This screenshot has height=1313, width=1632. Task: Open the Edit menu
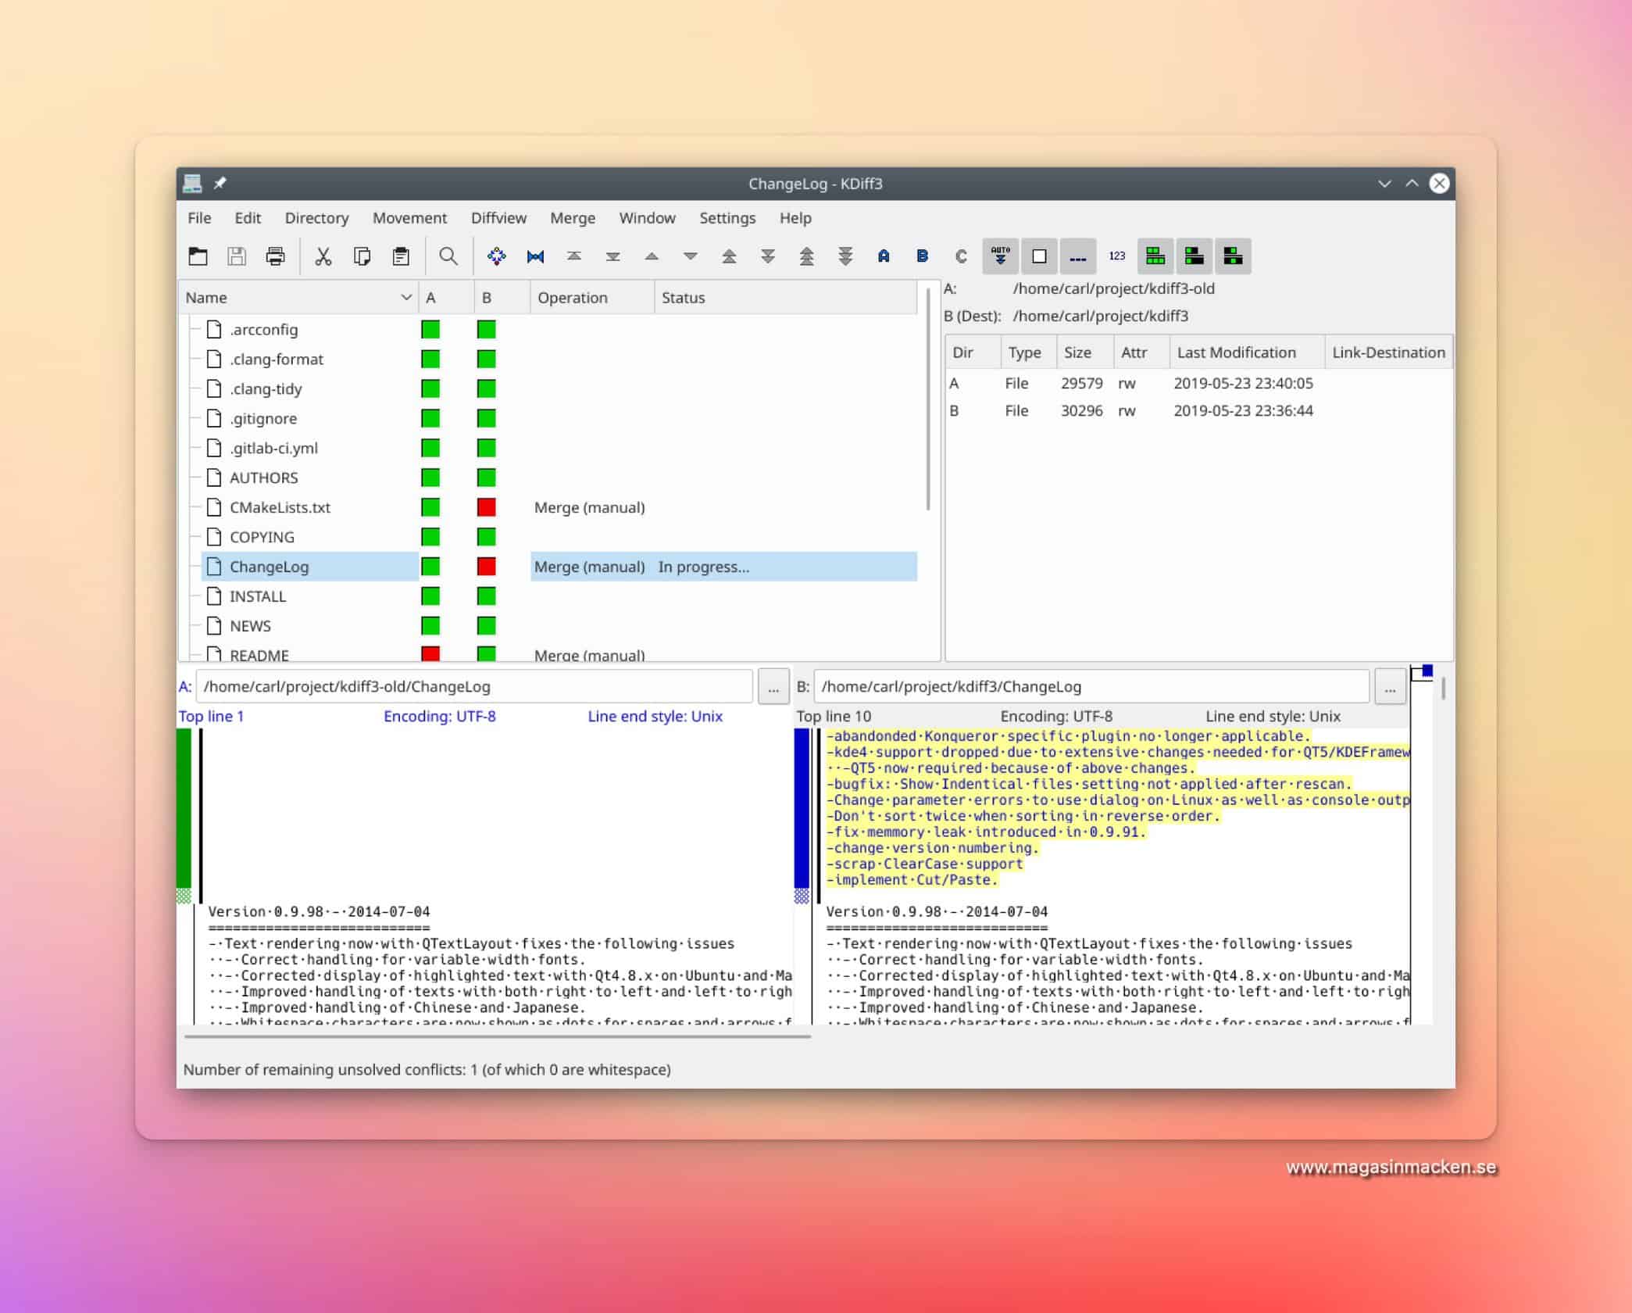click(x=248, y=218)
